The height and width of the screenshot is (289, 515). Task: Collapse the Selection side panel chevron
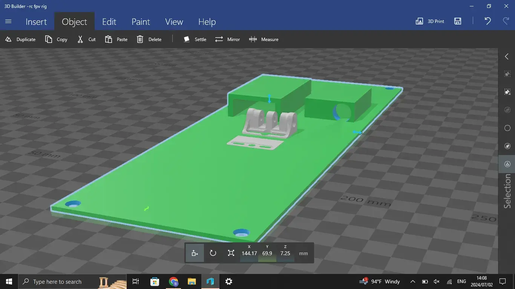point(507,56)
